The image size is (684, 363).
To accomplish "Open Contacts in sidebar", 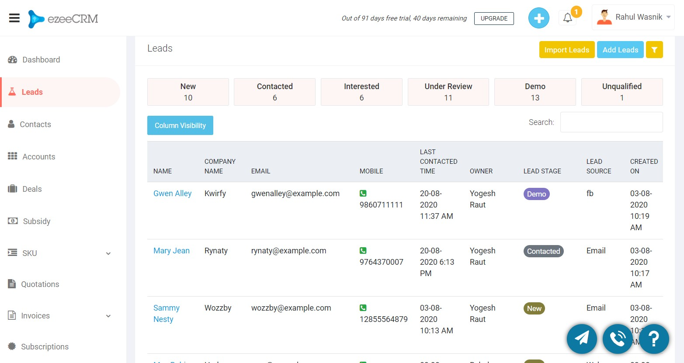I will point(35,124).
